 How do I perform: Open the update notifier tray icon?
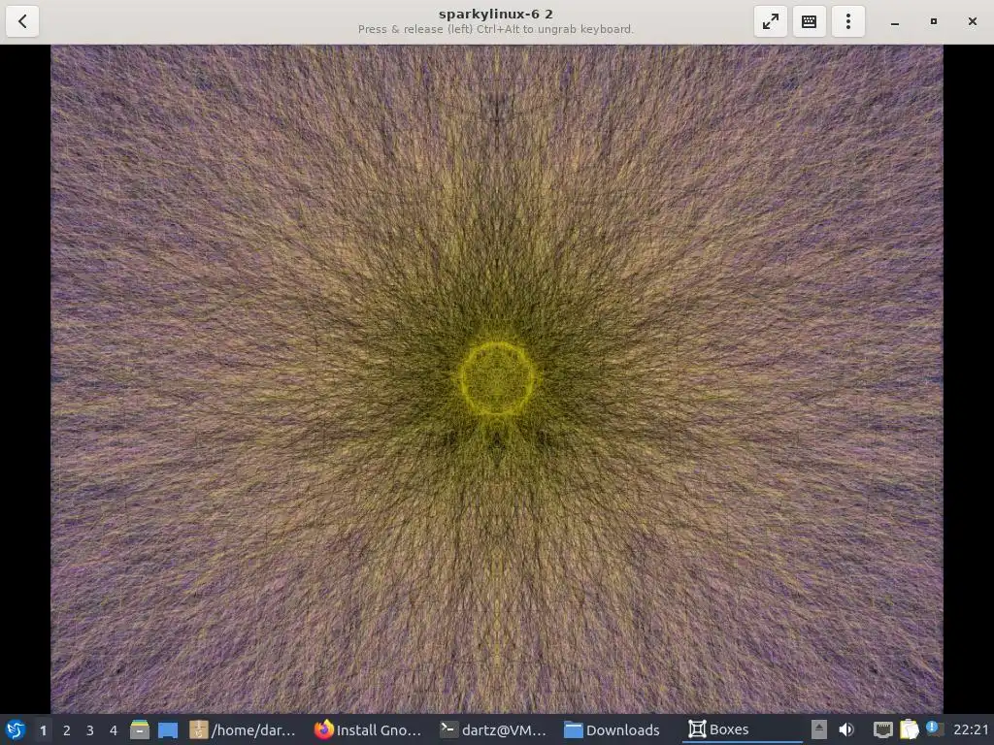(935, 729)
